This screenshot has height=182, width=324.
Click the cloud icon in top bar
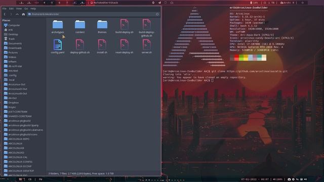pos(172,3)
